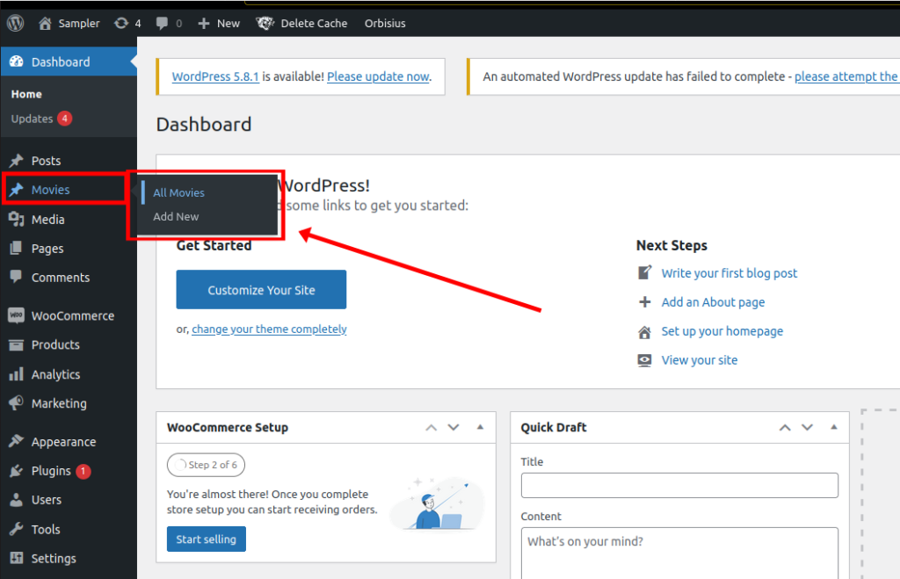Click the Users person icon
900x579 pixels.
point(16,500)
